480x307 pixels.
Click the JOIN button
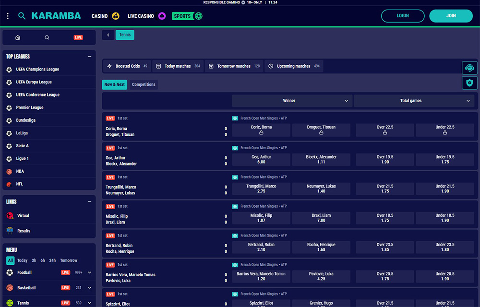pos(451,16)
